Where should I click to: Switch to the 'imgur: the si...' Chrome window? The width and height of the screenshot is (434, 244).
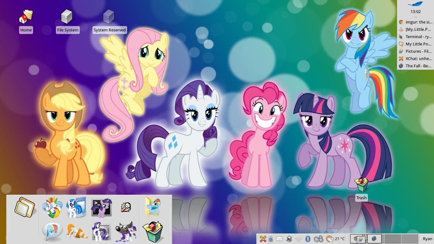[x=415, y=22]
